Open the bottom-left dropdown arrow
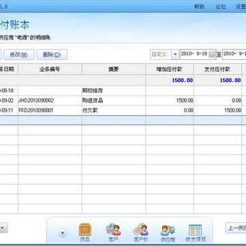246x246 pixels. point(3,228)
